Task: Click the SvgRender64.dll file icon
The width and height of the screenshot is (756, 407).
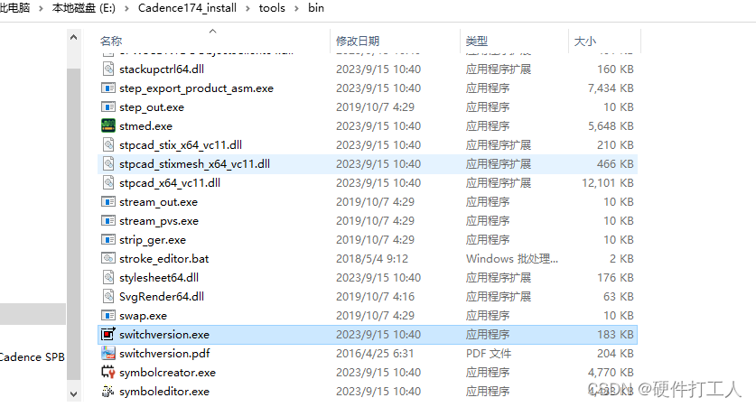Action: click(108, 297)
